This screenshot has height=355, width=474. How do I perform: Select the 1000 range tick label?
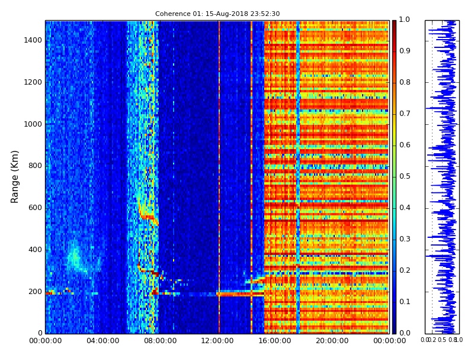[x=33, y=124]
